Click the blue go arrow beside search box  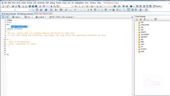(76, 6)
